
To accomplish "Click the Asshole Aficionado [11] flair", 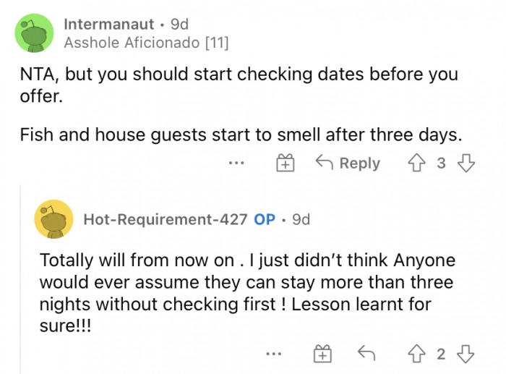I will [146, 43].
